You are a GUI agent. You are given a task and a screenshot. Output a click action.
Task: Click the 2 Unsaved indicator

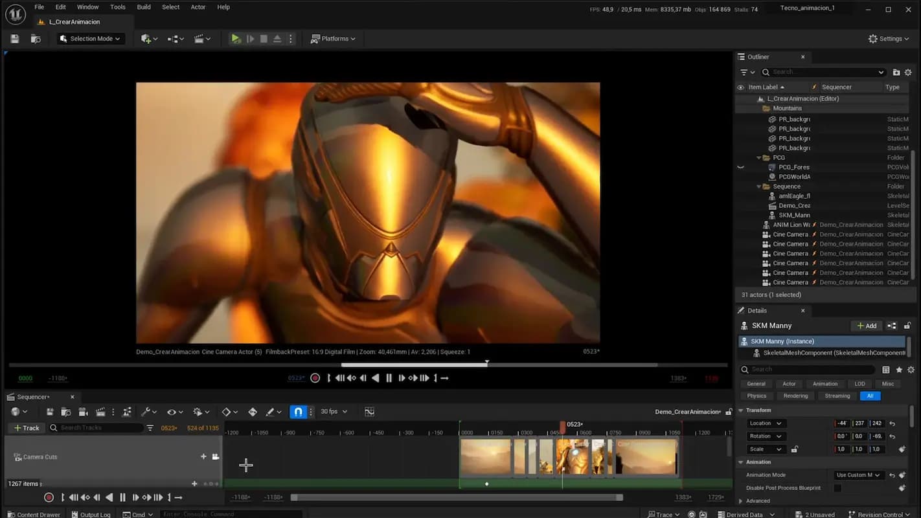815,515
